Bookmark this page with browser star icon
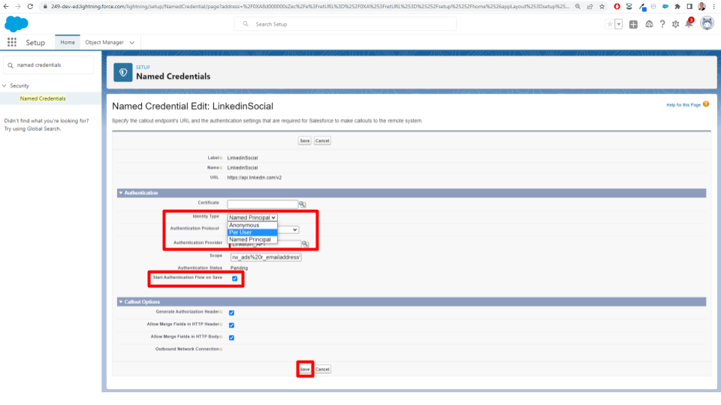Image resolution: width=721 pixels, height=405 pixels. pos(602,7)
